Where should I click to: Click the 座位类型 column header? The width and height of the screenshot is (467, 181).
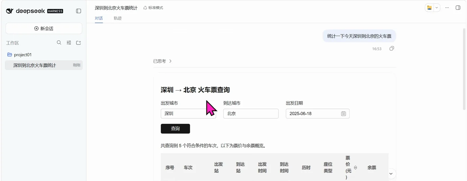pyautogui.click(x=328, y=168)
